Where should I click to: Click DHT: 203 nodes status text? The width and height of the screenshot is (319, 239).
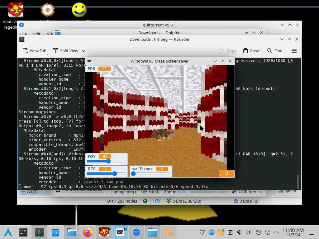pos(122,201)
